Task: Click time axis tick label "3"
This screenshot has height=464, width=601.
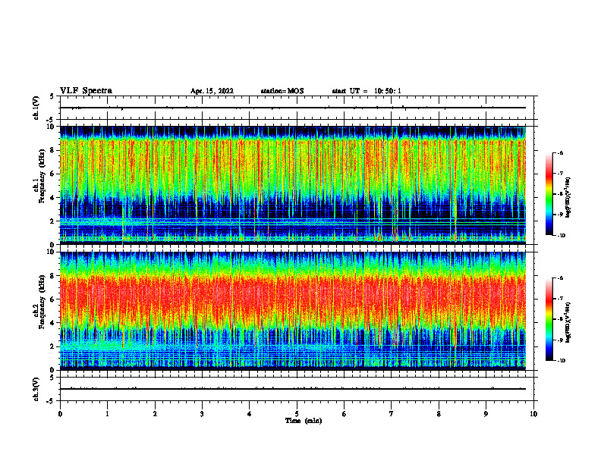Action: (x=202, y=414)
